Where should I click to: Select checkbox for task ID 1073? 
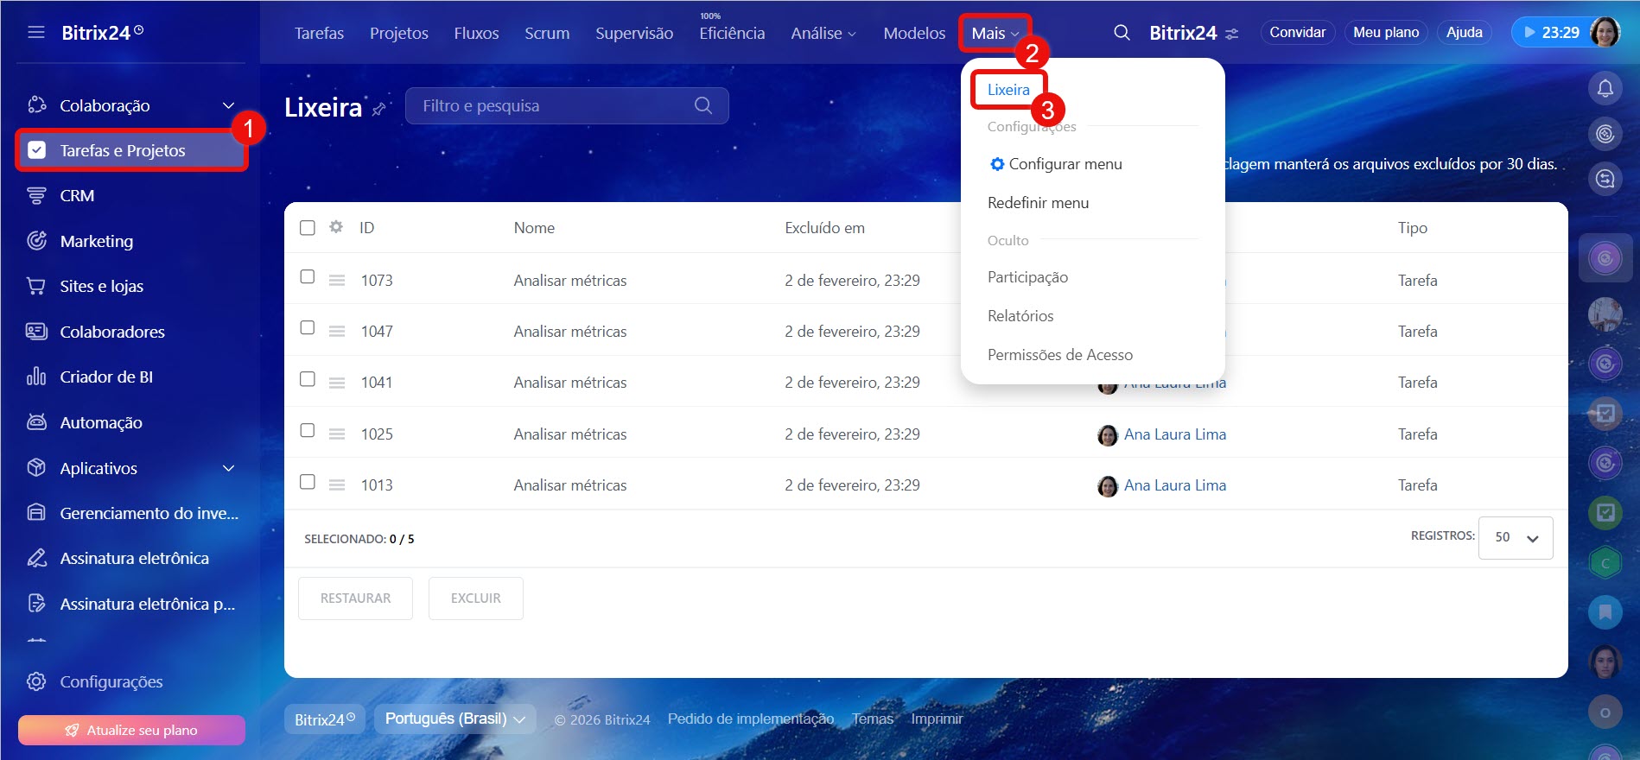(x=308, y=276)
